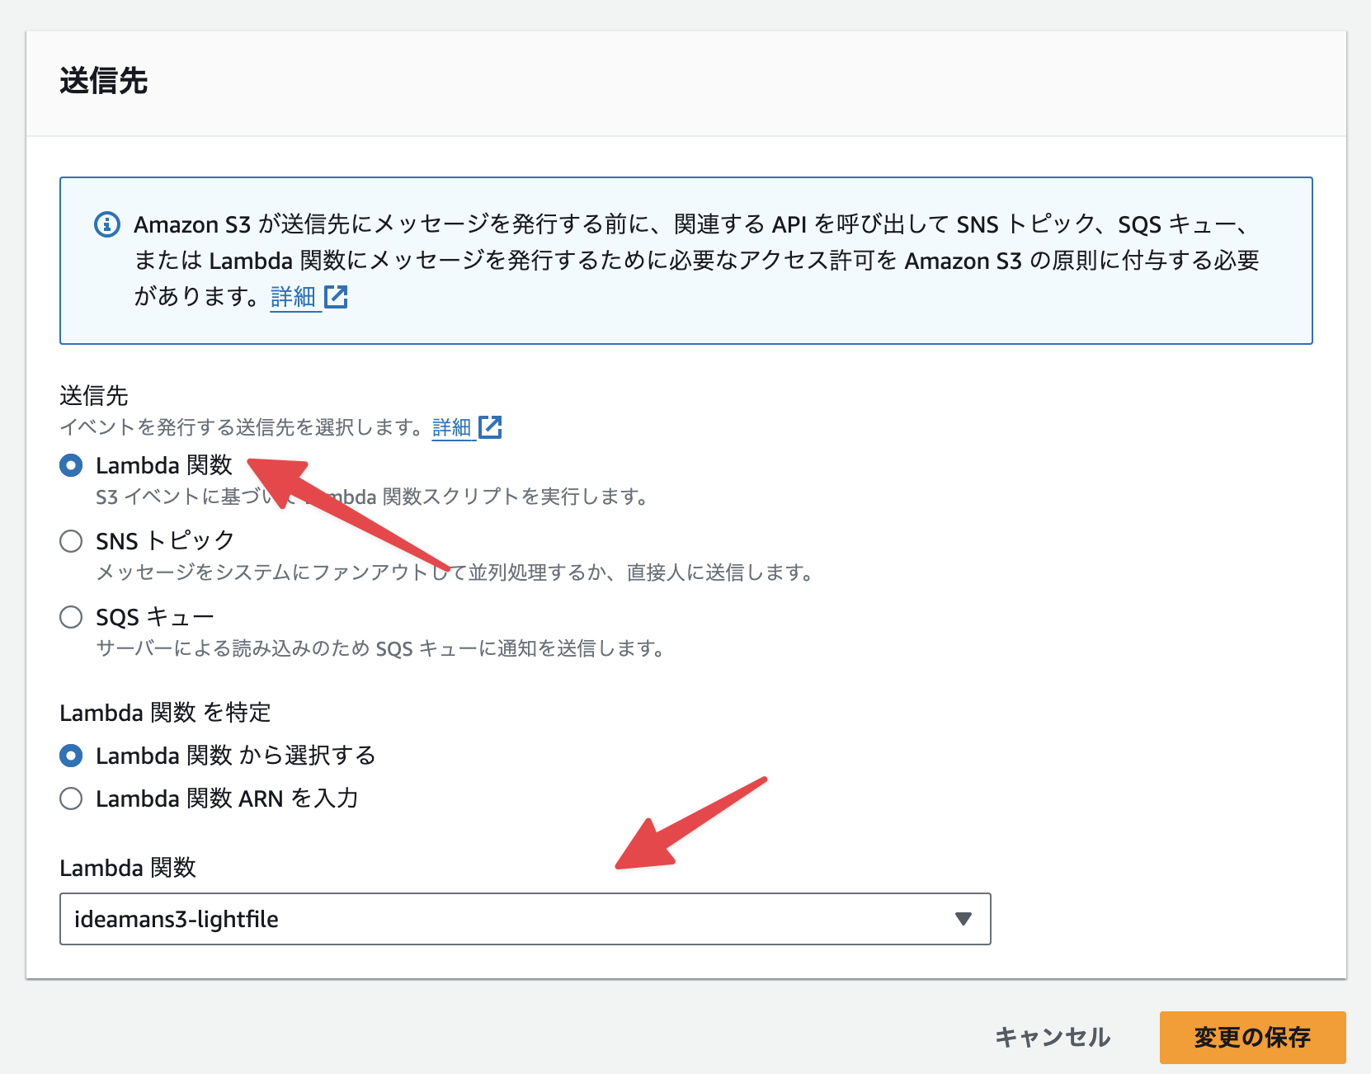1371x1074 pixels.
Task: Choose the SNS トピック radio option
Action: [x=72, y=542]
